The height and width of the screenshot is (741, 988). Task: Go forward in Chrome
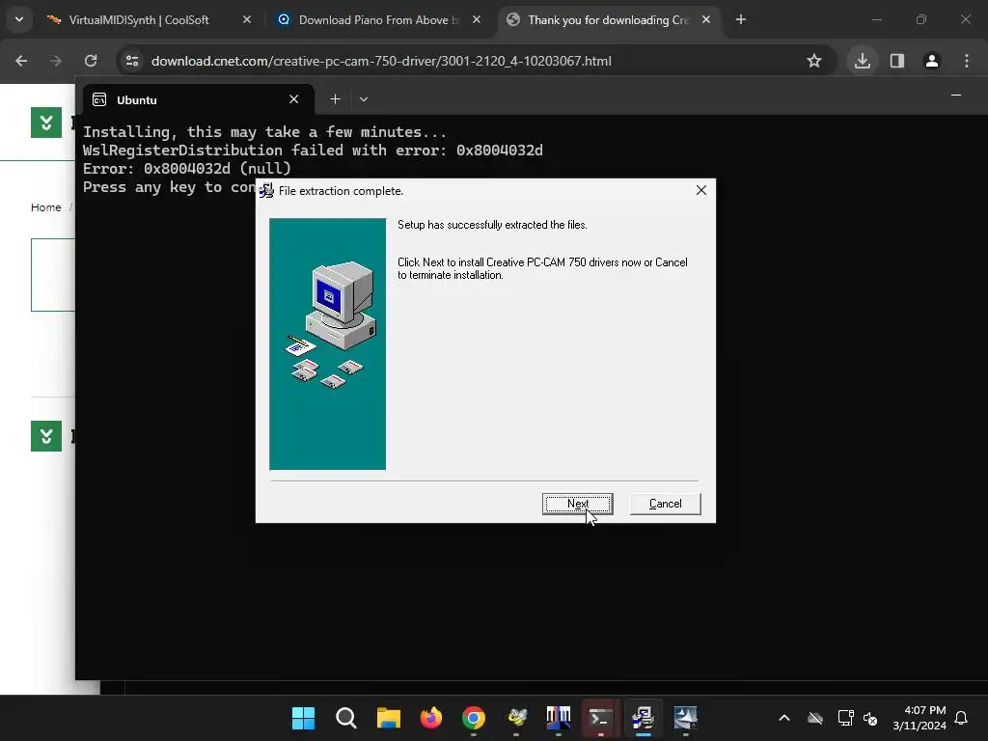click(x=56, y=61)
